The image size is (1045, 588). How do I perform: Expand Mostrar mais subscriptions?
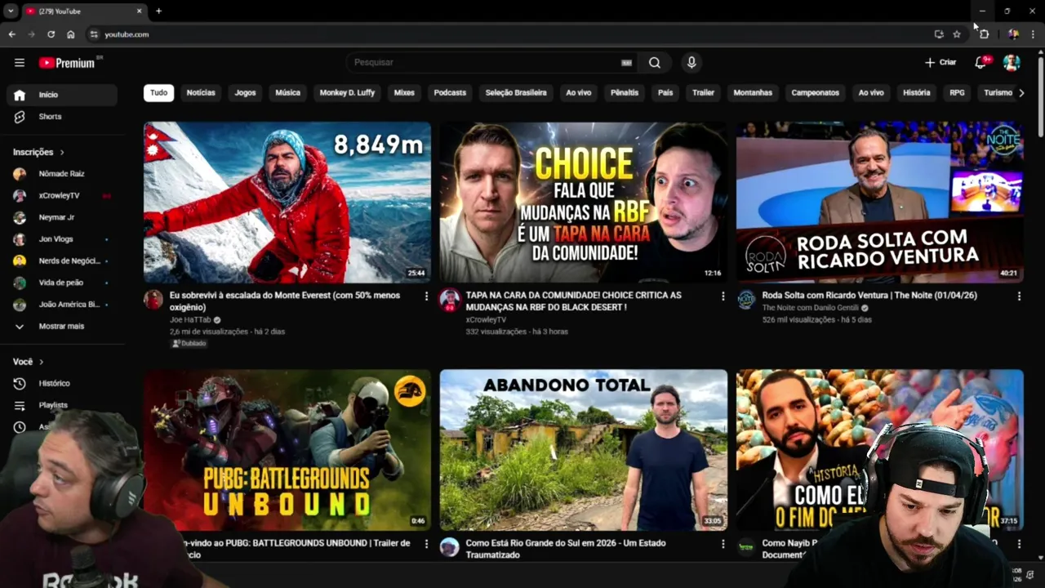click(x=61, y=326)
